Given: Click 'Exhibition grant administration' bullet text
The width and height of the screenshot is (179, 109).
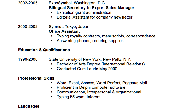Looking at the screenshot, I should coord(84,12).
